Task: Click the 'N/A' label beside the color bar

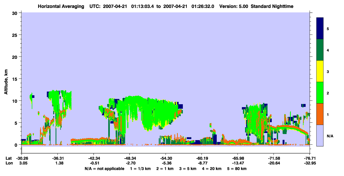Action: 330,136
